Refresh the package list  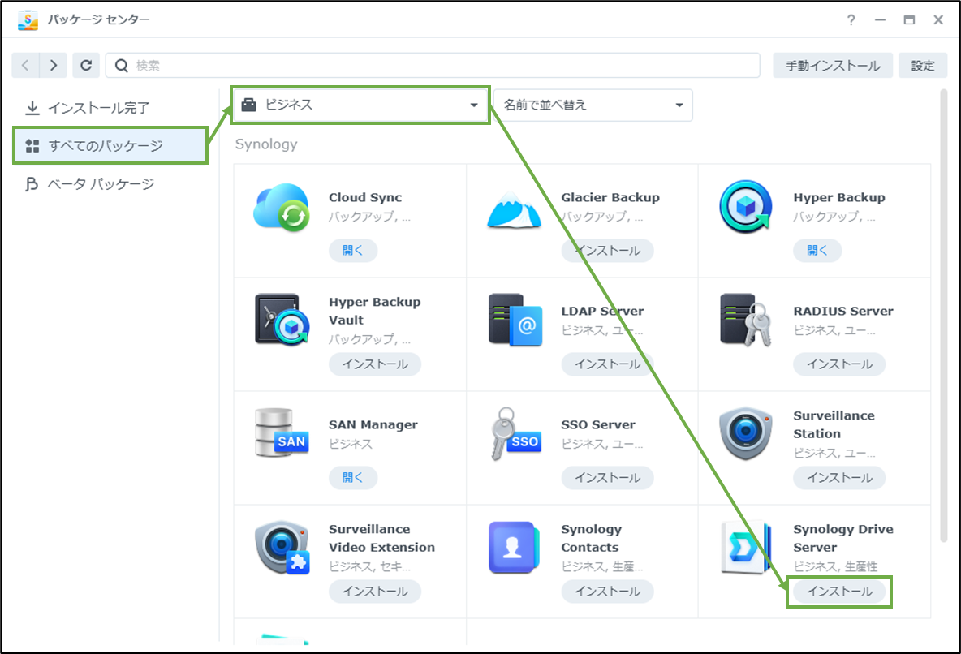pos(86,65)
